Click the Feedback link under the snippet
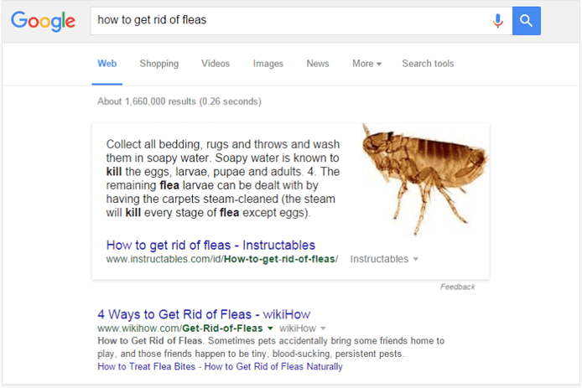The height and width of the screenshot is (388, 582). 457,287
